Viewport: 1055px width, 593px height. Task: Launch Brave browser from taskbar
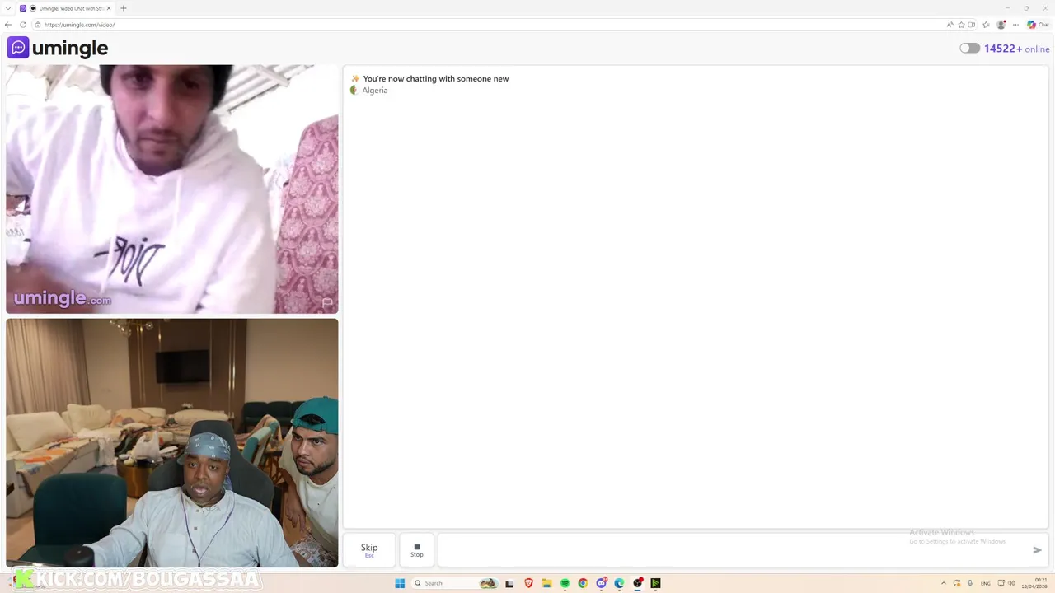528,583
